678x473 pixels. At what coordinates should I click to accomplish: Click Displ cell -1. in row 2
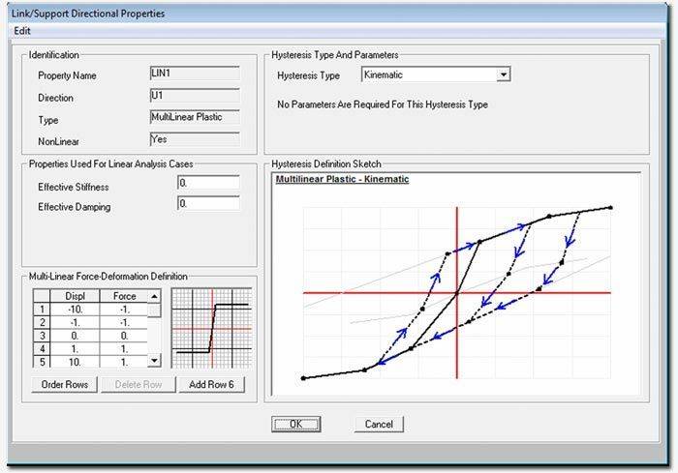(75, 323)
